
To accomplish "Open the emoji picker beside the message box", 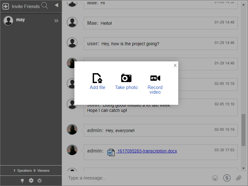I will (x=215, y=178).
